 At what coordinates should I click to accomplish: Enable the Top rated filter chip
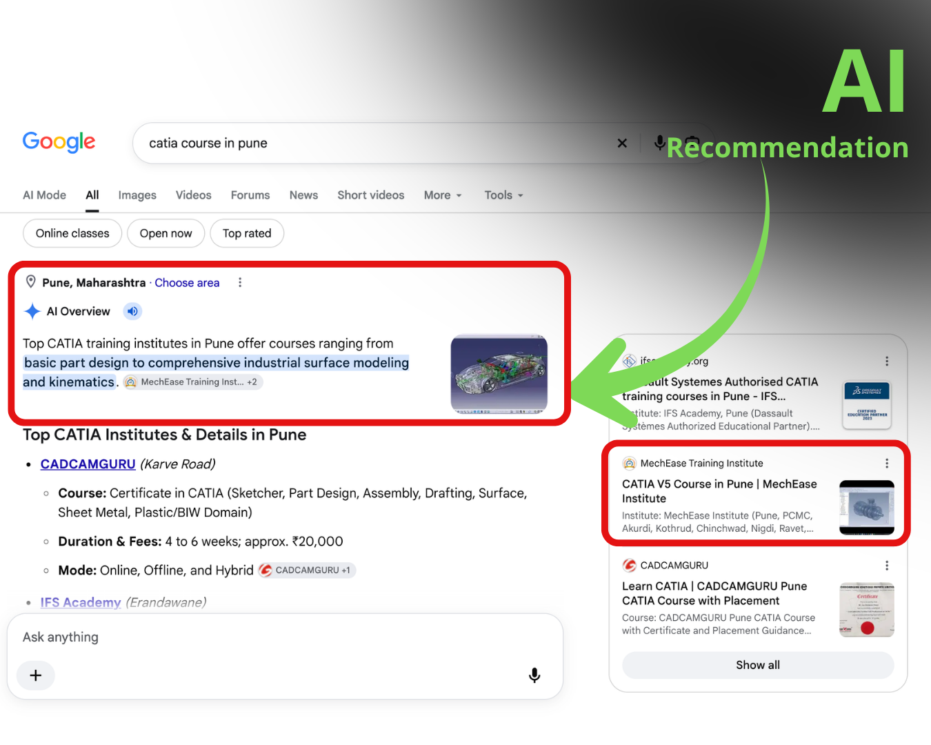coord(247,233)
